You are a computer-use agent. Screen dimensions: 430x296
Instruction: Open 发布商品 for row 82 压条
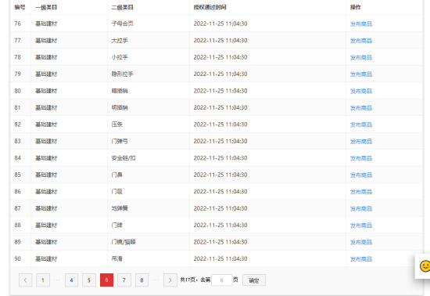361,125
